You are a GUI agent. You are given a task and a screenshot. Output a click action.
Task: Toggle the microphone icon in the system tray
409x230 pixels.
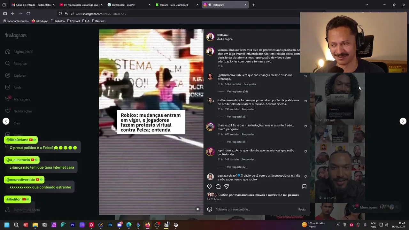pyautogui.click(x=365, y=225)
